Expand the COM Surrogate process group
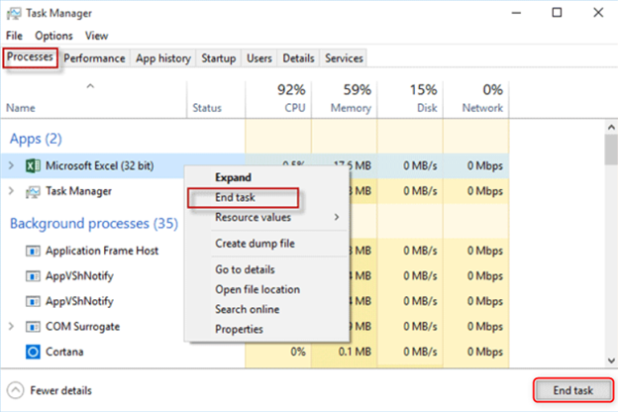Image resolution: width=618 pixels, height=412 pixels. point(12,327)
